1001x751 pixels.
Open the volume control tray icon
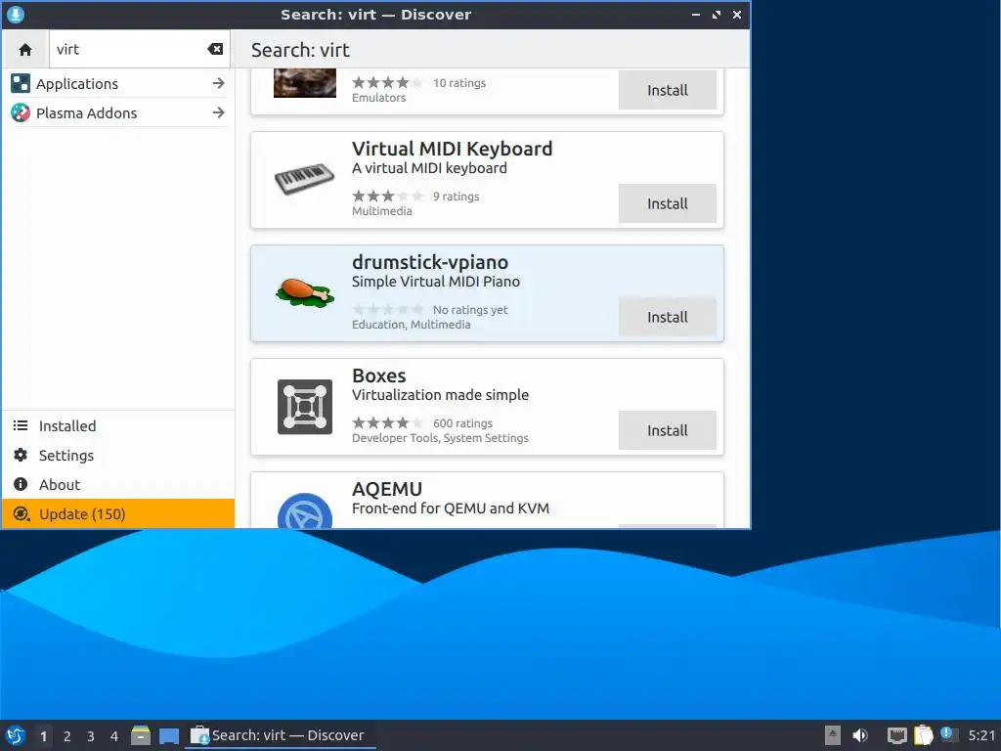tap(860, 735)
